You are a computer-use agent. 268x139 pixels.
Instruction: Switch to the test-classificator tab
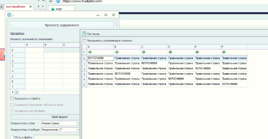(x=16, y=6)
